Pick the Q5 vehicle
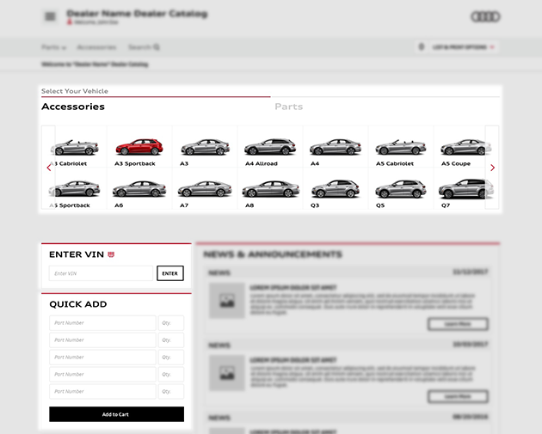542x434 pixels. tap(401, 188)
